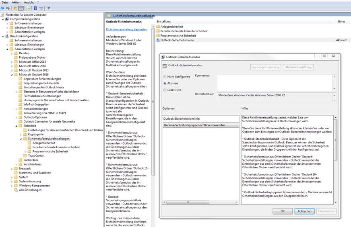This screenshot has width=351, height=227.
Task: Open the Outlook-Sicherheitsrichtlinie dropdown
Action: tap(201, 125)
